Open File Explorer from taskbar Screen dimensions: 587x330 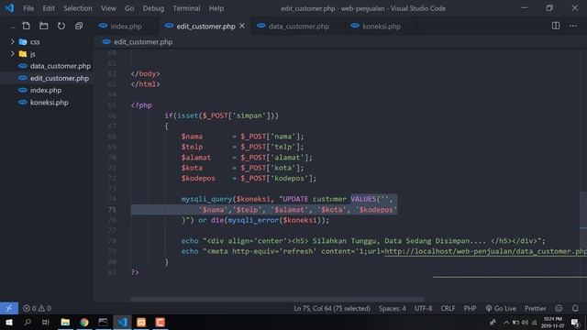click(x=65, y=322)
